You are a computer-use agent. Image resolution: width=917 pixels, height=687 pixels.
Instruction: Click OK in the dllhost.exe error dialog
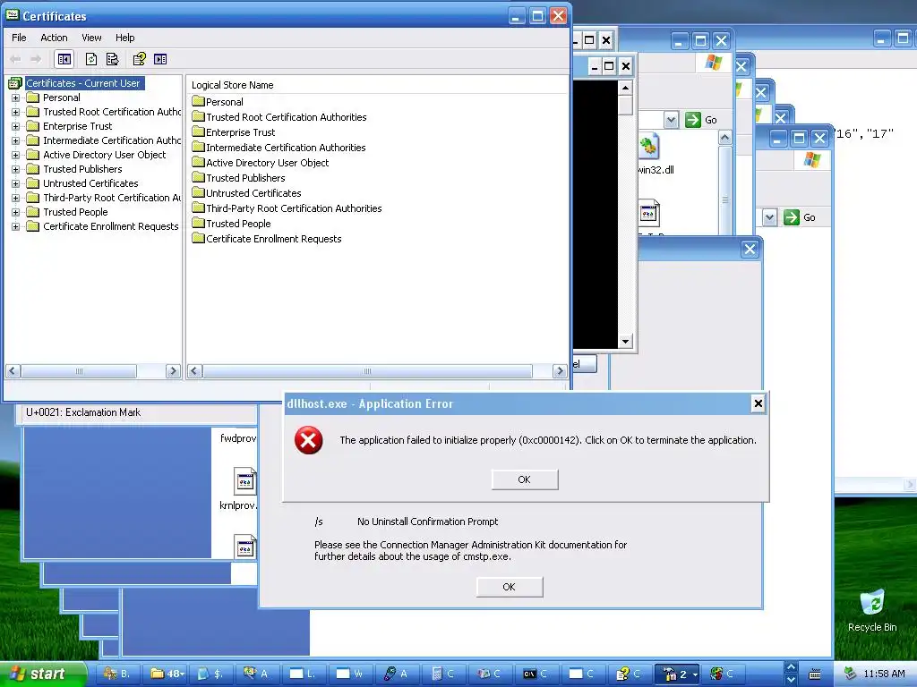pyautogui.click(x=525, y=479)
